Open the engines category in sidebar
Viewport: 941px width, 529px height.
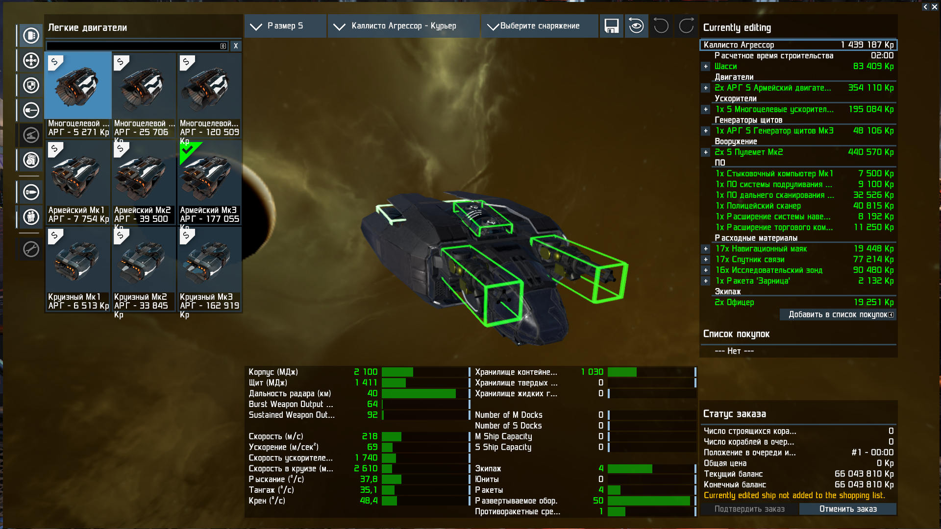[x=31, y=36]
